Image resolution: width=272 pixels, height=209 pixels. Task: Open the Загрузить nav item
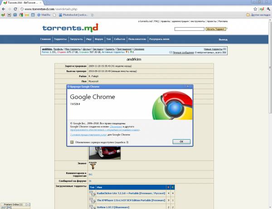click(x=76, y=39)
